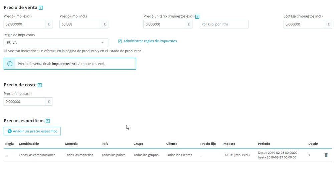Click the info icon in final price box
The image size is (334, 172).
coord(10,64)
